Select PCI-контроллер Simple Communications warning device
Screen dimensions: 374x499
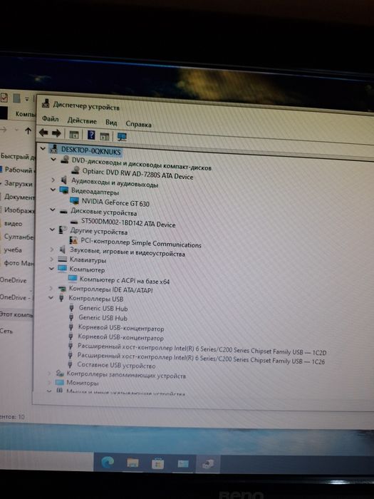[141, 244]
